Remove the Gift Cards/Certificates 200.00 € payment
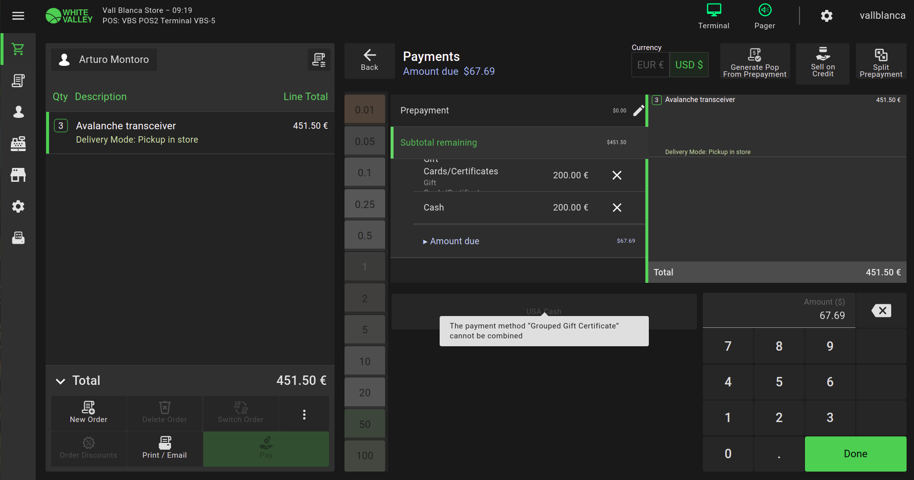 (x=617, y=175)
